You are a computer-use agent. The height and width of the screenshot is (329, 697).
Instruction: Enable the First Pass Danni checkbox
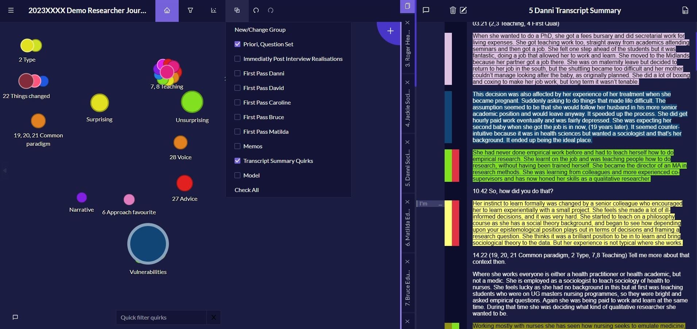point(237,73)
